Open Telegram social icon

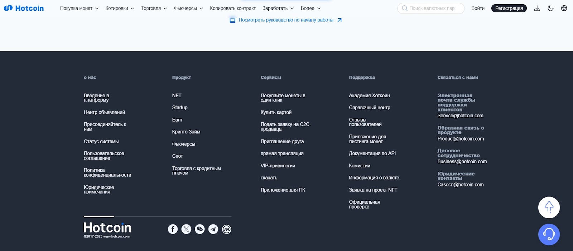pyautogui.click(x=213, y=229)
